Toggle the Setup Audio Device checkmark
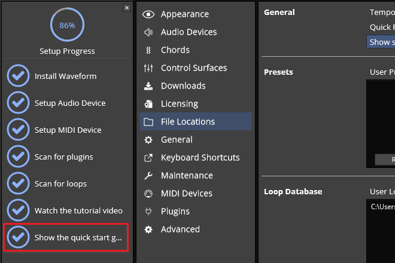Screen dimensions: 395x263 pyautogui.click(x=19, y=103)
